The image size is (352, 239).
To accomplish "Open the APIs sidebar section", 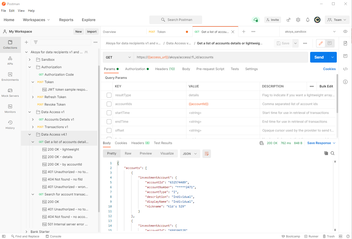I will (10, 61).
